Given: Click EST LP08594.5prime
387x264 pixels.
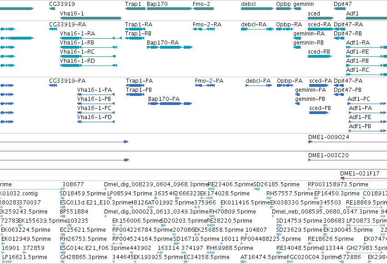Looking at the screenshot, I should pos(108,198).
